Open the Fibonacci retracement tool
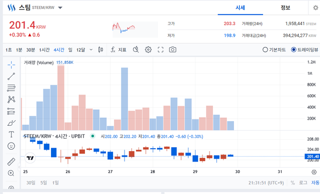The image size is (320, 194). click(x=11, y=88)
